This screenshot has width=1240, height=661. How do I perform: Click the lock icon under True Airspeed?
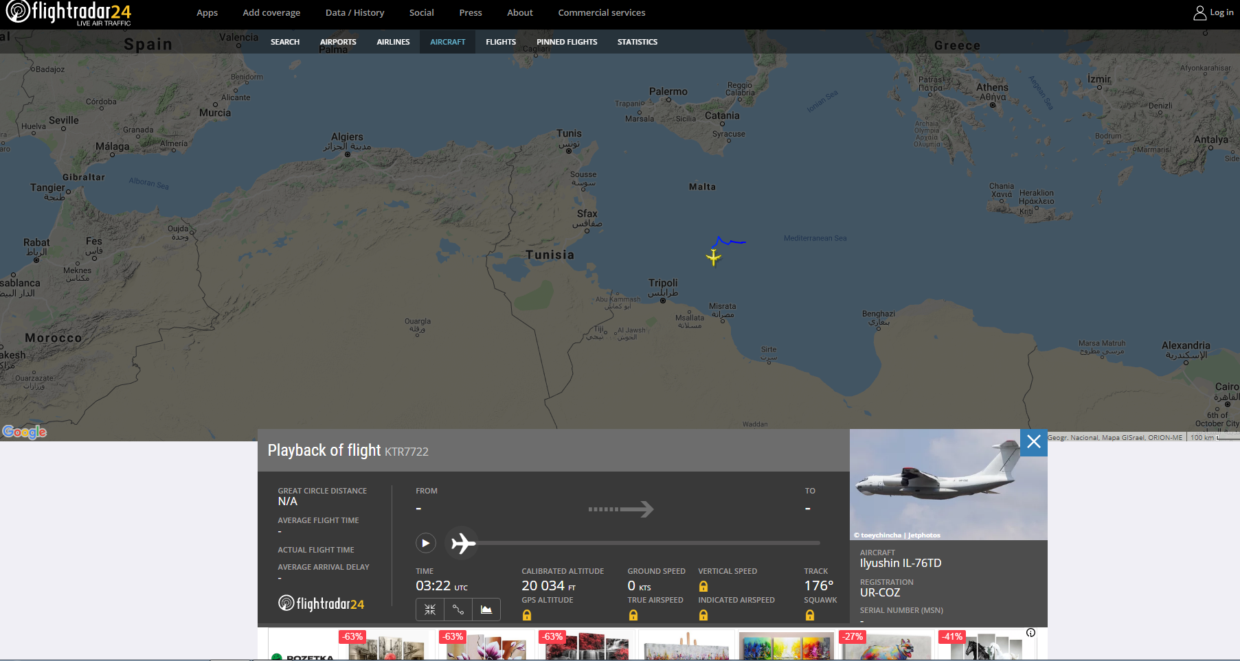click(x=633, y=615)
